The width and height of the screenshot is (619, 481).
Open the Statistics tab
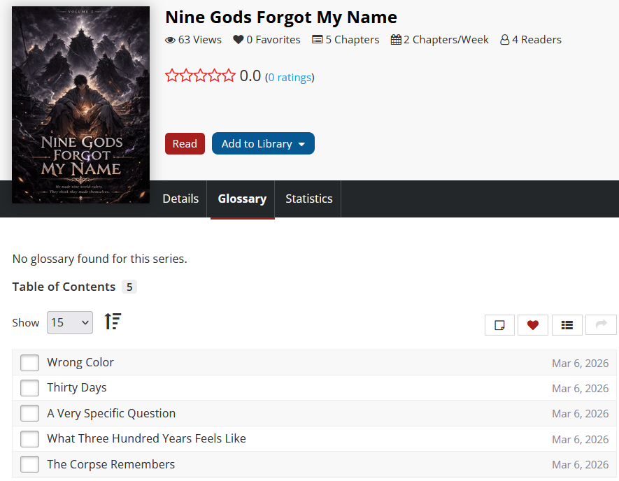click(308, 199)
